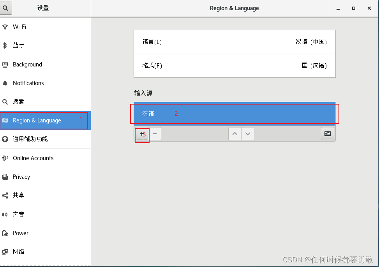Open the 搜索 search settings panel
The height and width of the screenshot is (267, 379).
click(46, 101)
